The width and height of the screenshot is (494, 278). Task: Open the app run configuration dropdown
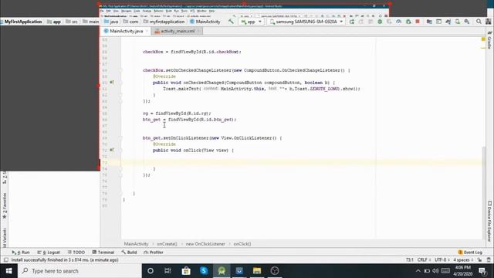(251, 22)
